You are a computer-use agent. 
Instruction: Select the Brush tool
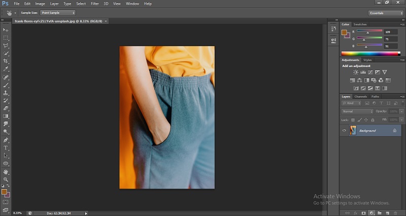(x=6, y=85)
